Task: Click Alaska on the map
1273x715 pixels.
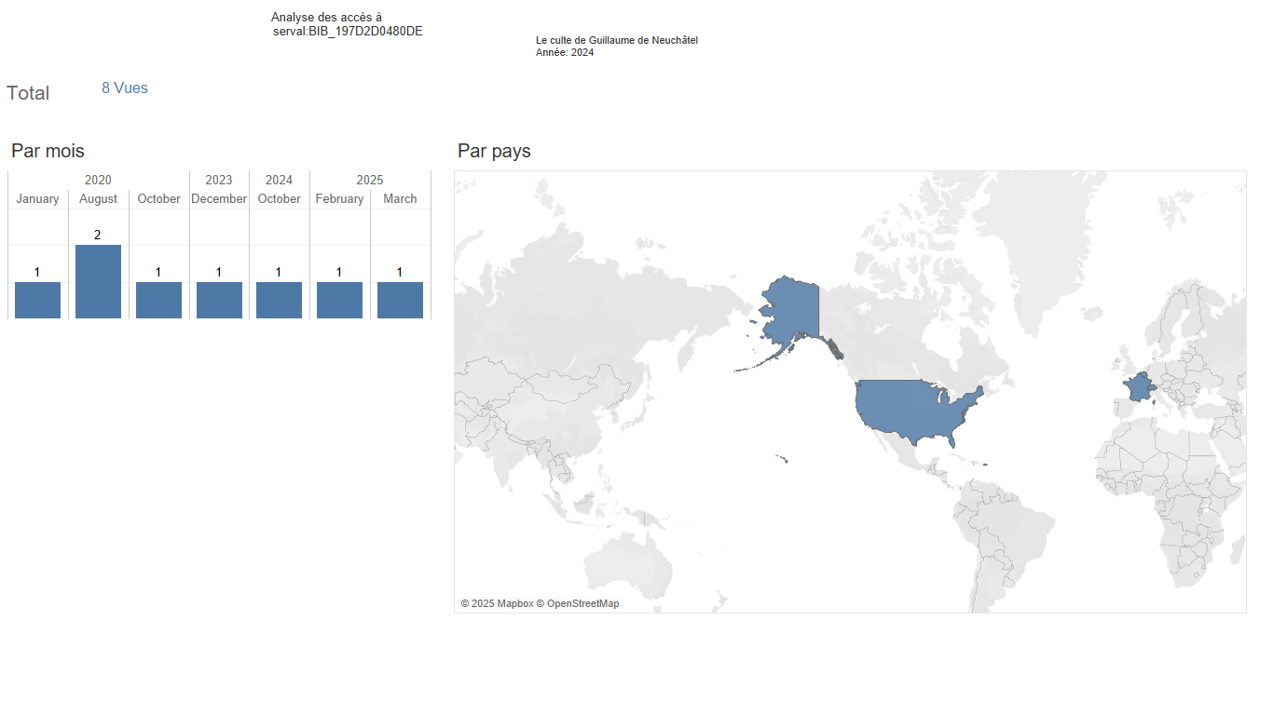Action: pyautogui.click(x=792, y=312)
